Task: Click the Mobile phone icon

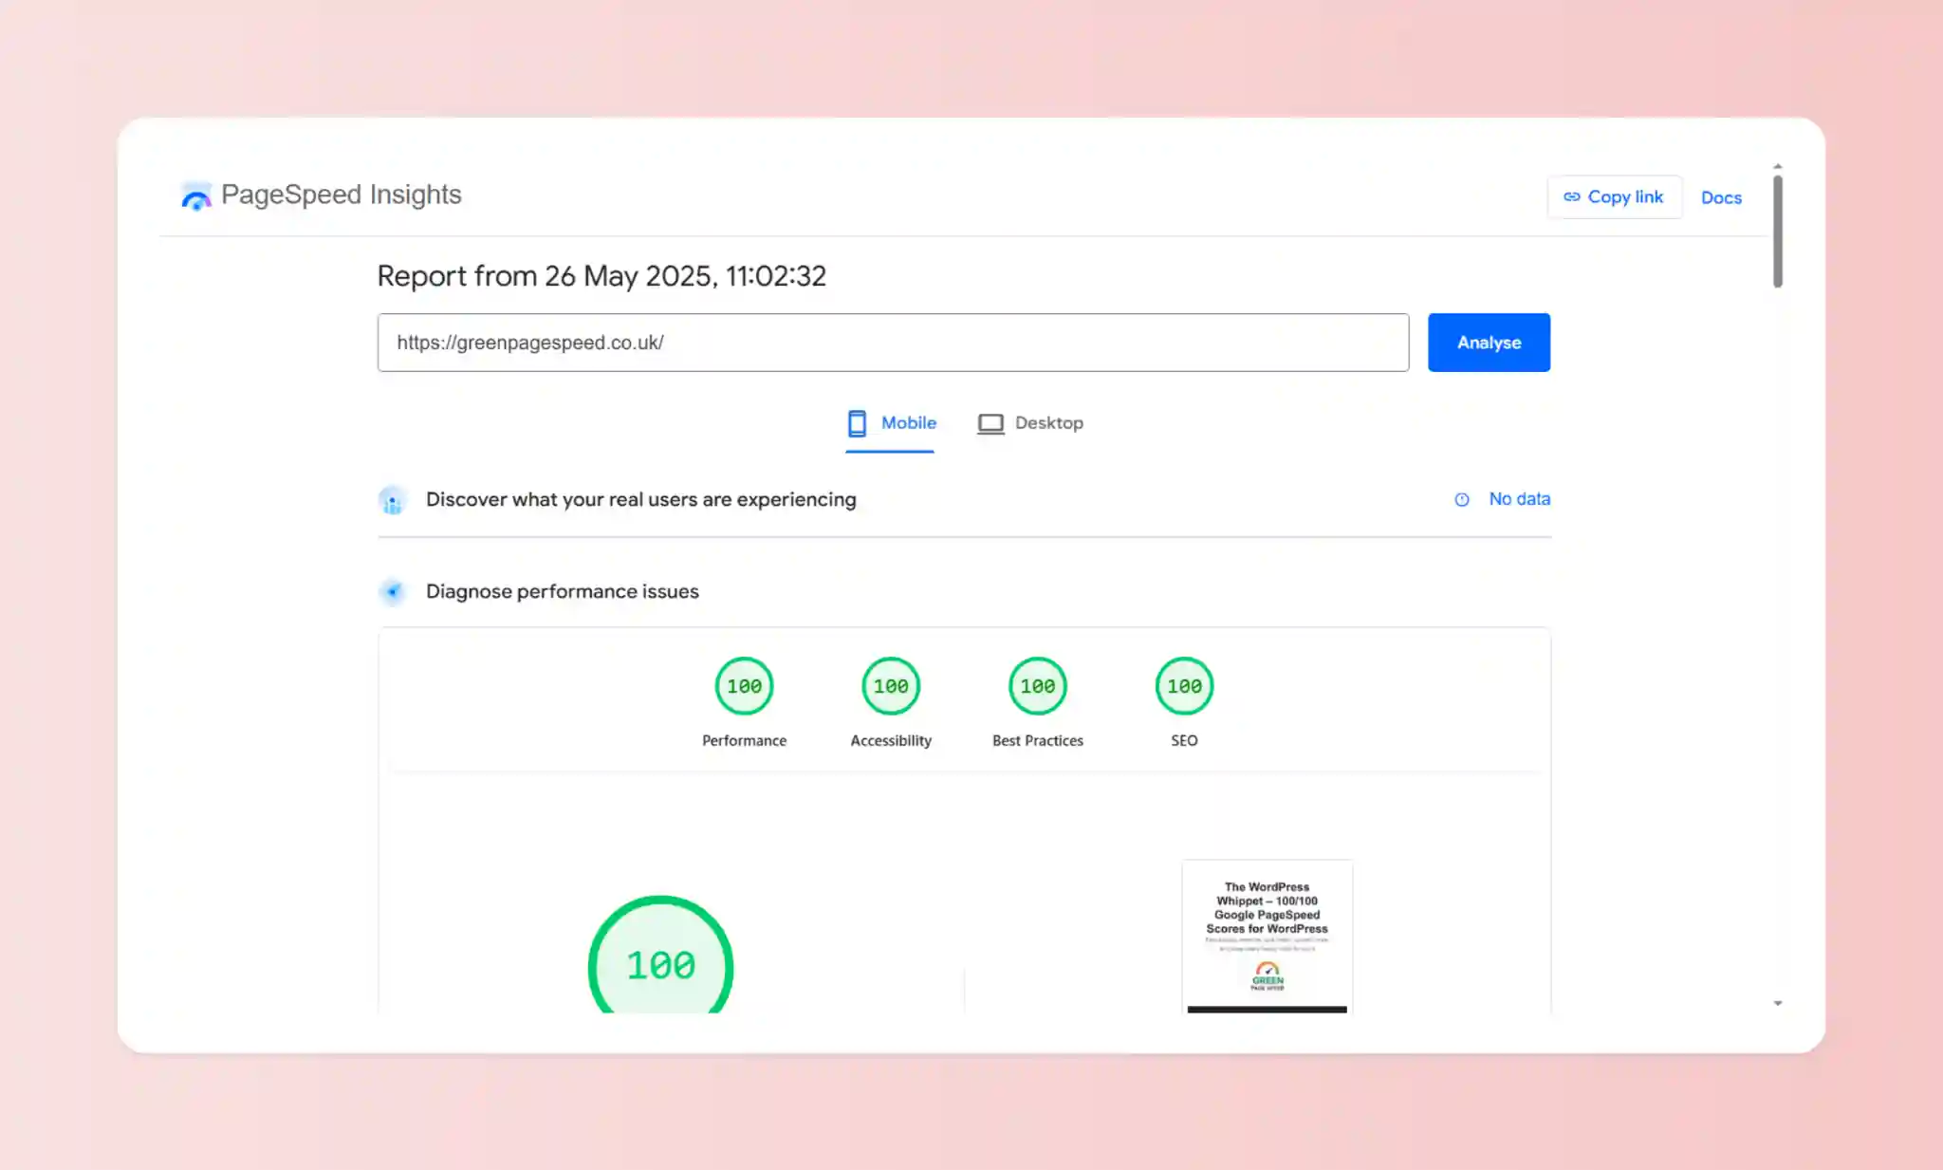Action: click(x=857, y=423)
